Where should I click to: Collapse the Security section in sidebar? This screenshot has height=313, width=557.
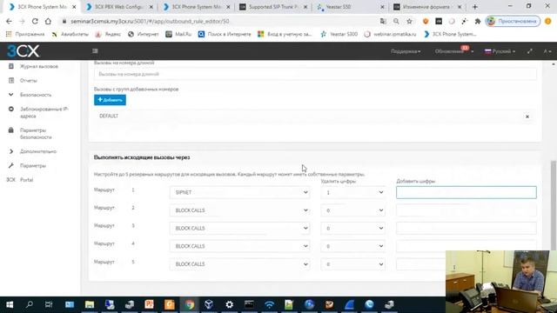click(x=36, y=95)
